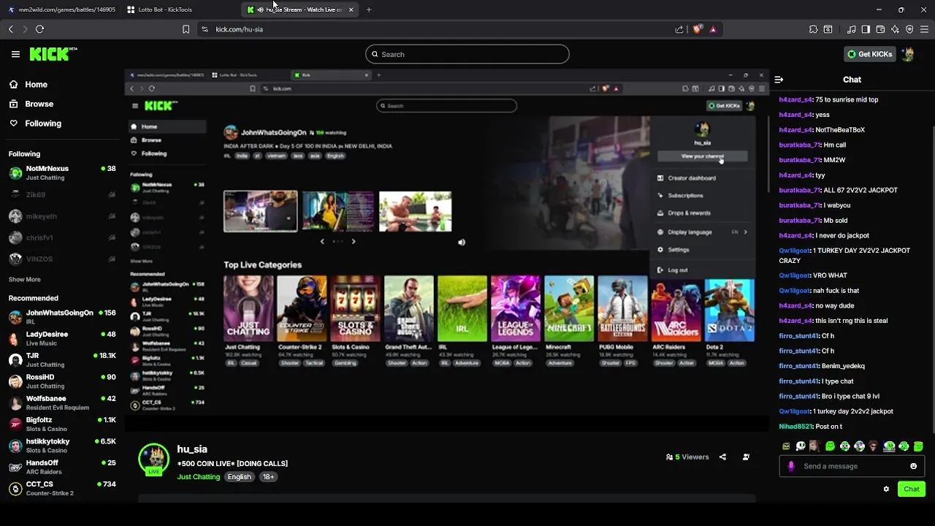Open browser main menu
This screenshot has width=935, height=526.
point(924,29)
